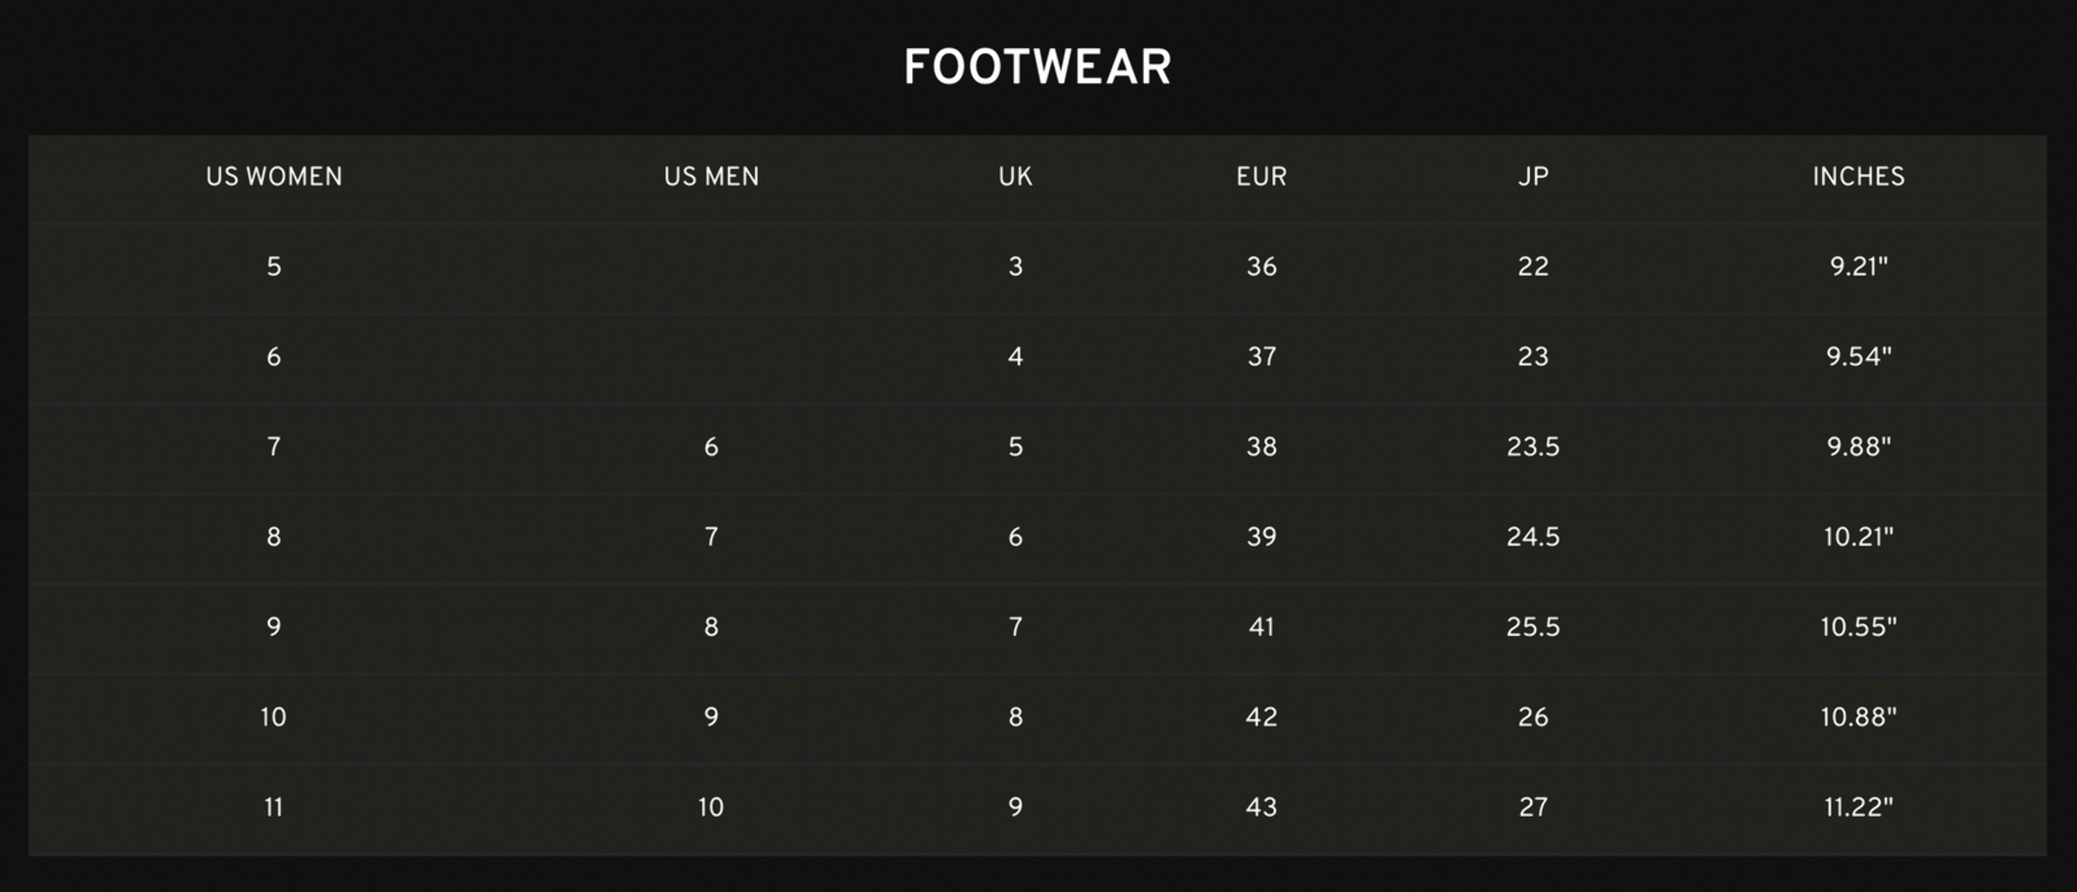Click the 10.21" measurement cell

[x=1858, y=537]
